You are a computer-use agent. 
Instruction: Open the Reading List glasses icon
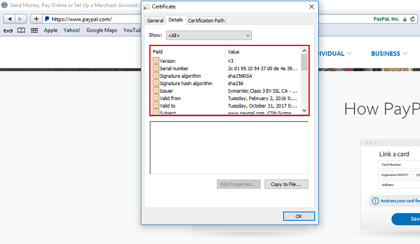[8, 30]
